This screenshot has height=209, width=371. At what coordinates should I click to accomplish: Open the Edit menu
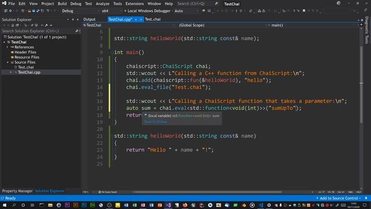coord(22,4)
